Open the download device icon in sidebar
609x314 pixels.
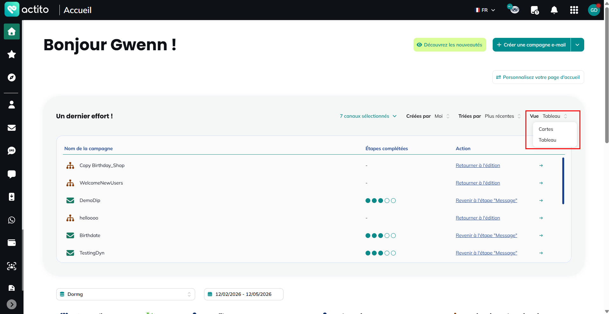click(12, 197)
